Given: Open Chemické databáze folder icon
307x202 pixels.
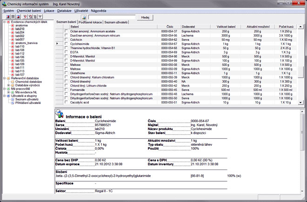Looking at the screenshot, I should coord(13,82).
